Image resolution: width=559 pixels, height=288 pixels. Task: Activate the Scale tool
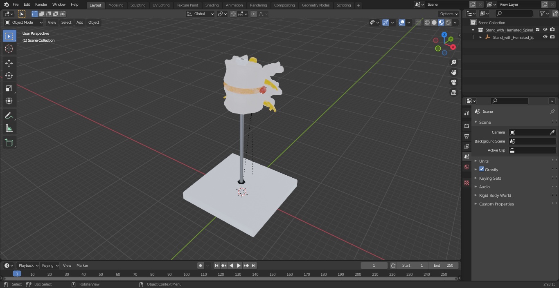9,88
